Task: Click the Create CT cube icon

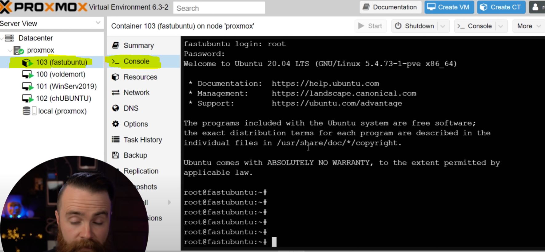Action: [483, 7]
